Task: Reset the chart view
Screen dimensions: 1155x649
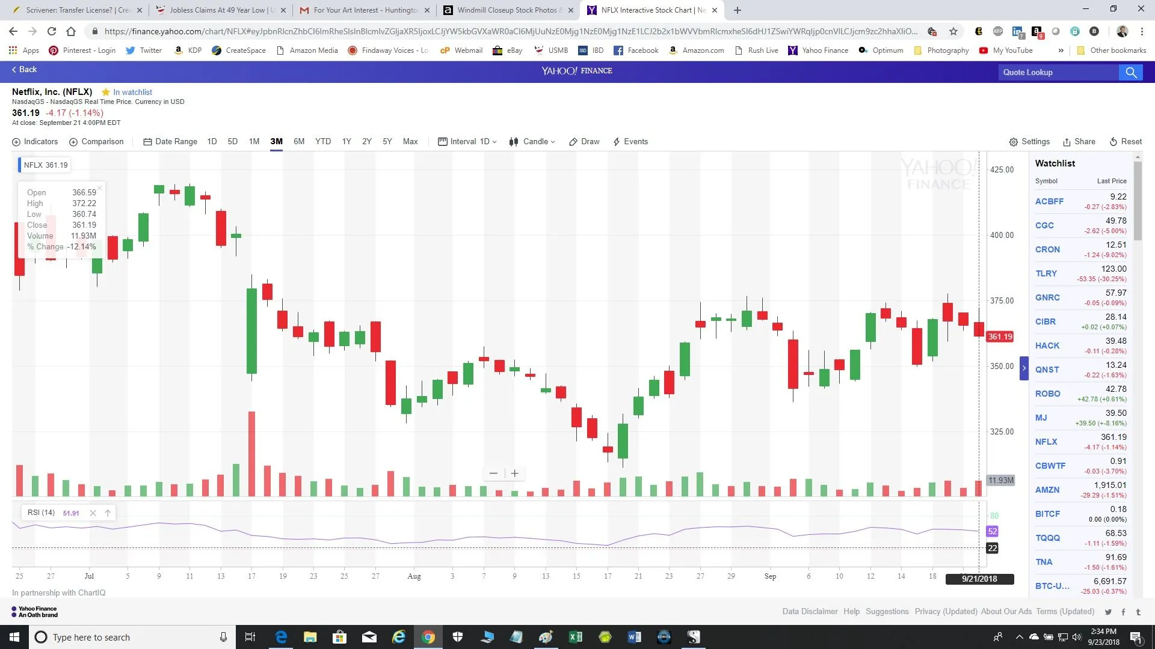Action: point(1125,142)
